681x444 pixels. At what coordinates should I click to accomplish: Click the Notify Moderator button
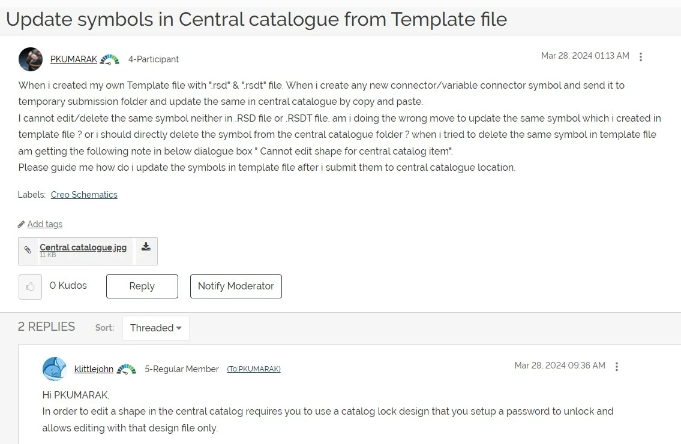(236, 286)
